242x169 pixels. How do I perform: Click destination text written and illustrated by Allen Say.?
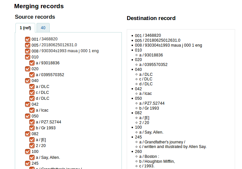(x=175, y=147)
